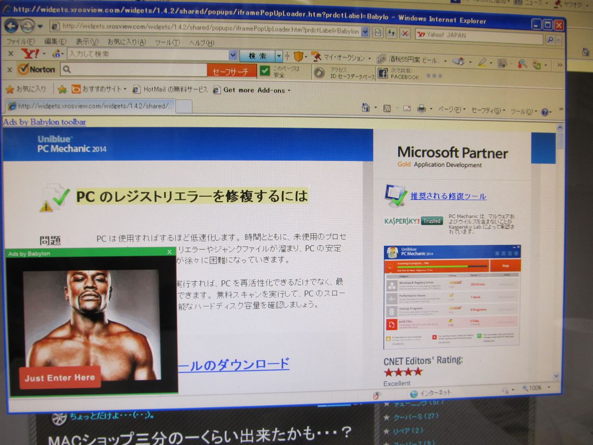Open おすすめサイト dropdown
Screen dimensions: 593x445
(99, 89)
